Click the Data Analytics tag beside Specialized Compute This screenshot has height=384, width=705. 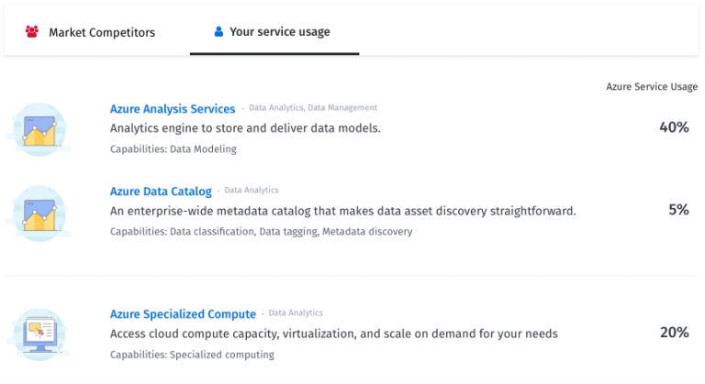296,313
